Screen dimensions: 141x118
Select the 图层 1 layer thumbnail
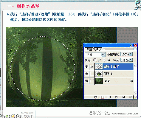[99, 74]
